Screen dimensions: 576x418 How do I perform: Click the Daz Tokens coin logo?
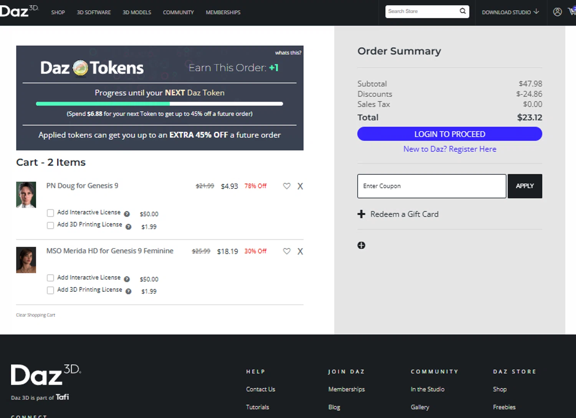[80, 68]
